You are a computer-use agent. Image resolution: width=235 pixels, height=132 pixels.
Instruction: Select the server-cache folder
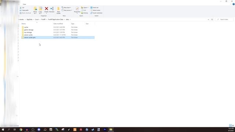[x=58, y=35]
